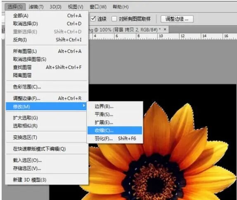Choose 选取相似(R) similar entry
The width and height of the screenshot is (237, 200).
(x=47, y=126)
